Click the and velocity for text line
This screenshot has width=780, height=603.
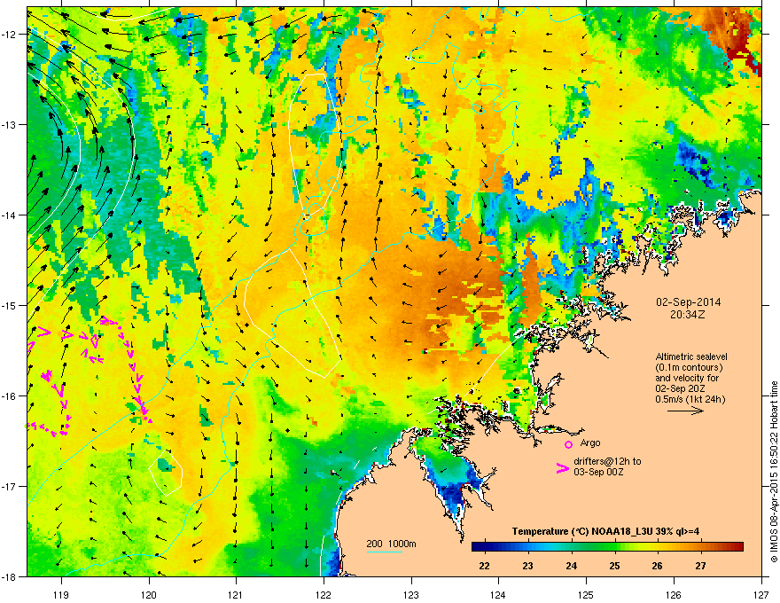687,378
